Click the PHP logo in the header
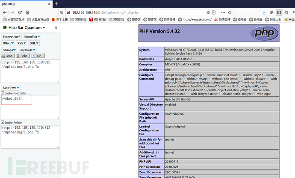This screenshot has width=295, height=178. click(x=264, y=33)
